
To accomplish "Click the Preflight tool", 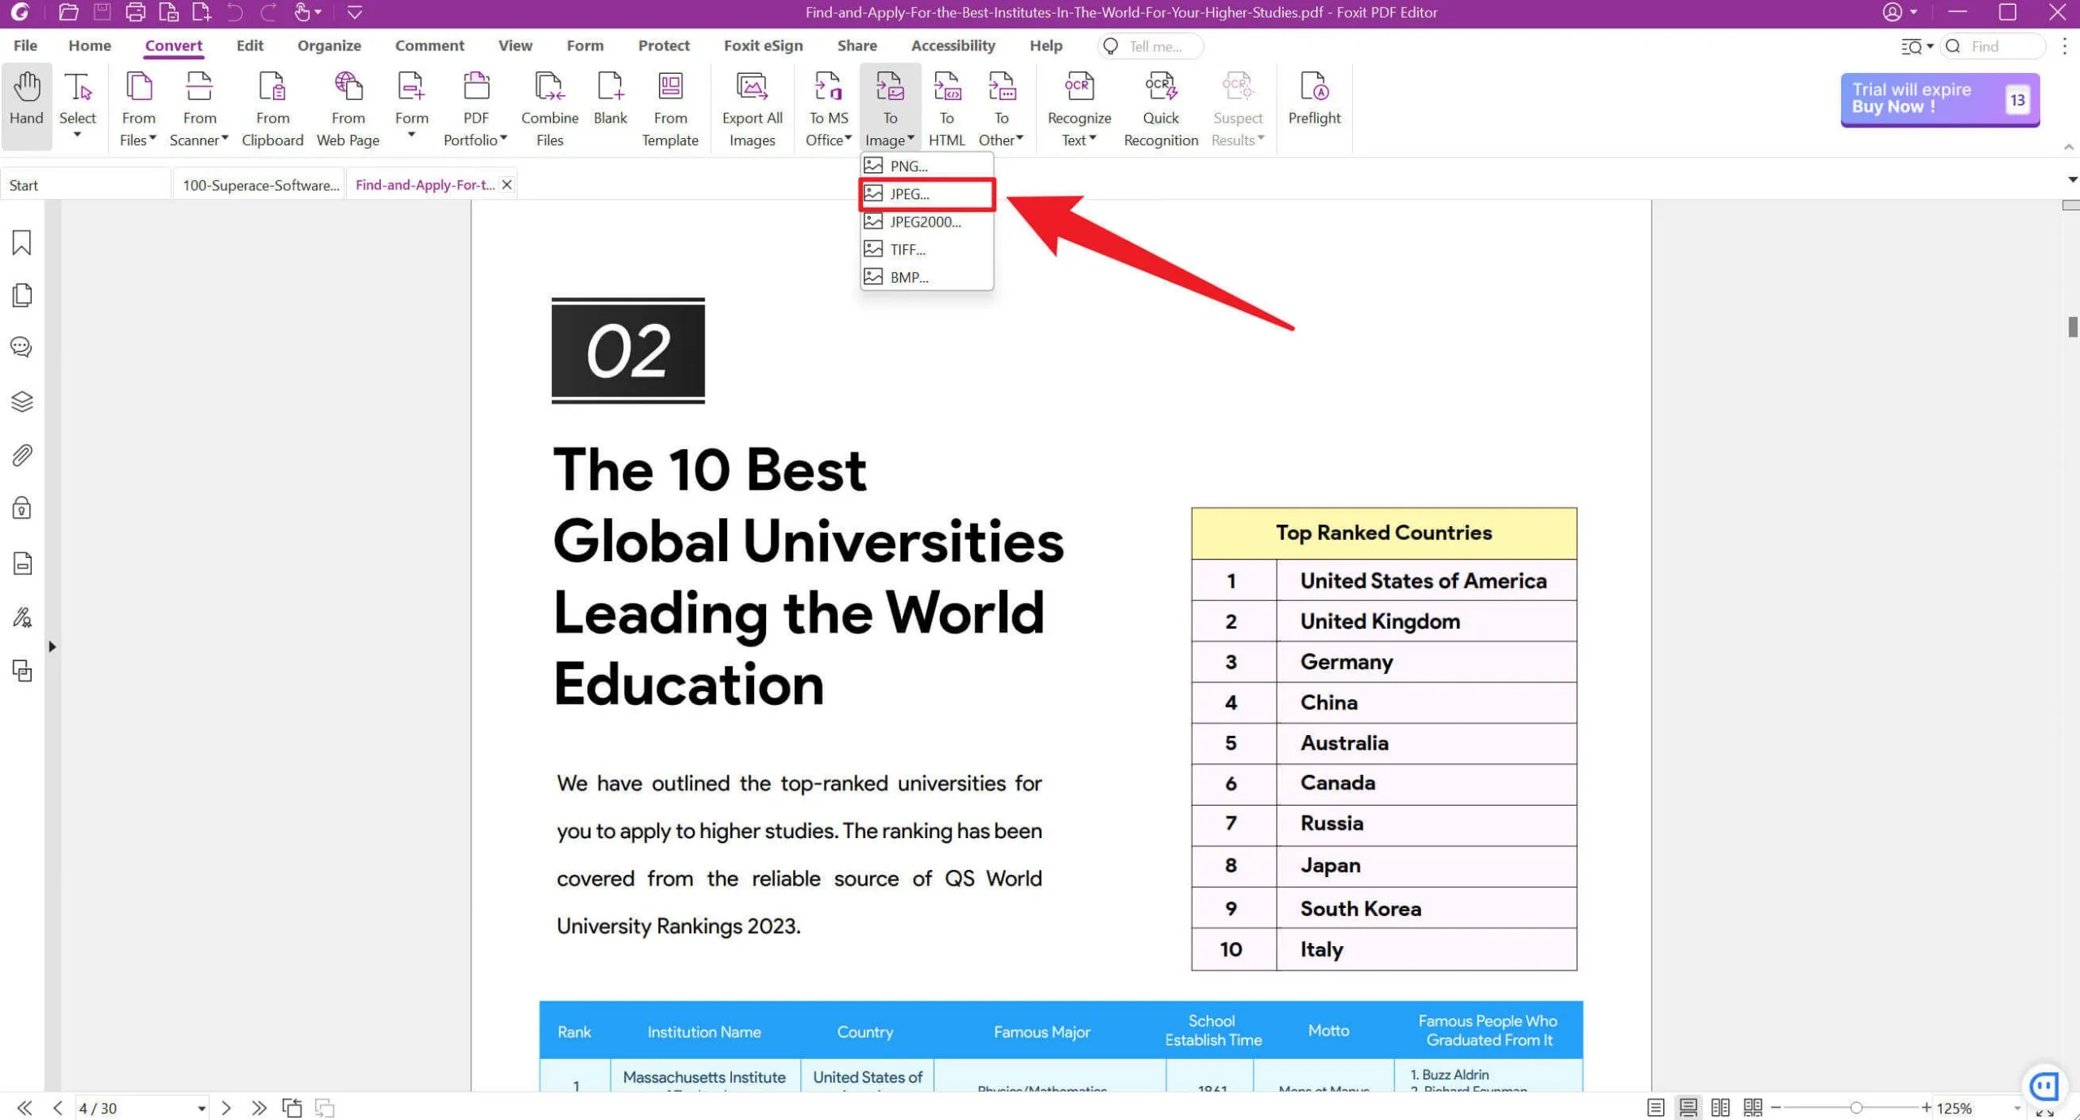I will (1314, 102).
